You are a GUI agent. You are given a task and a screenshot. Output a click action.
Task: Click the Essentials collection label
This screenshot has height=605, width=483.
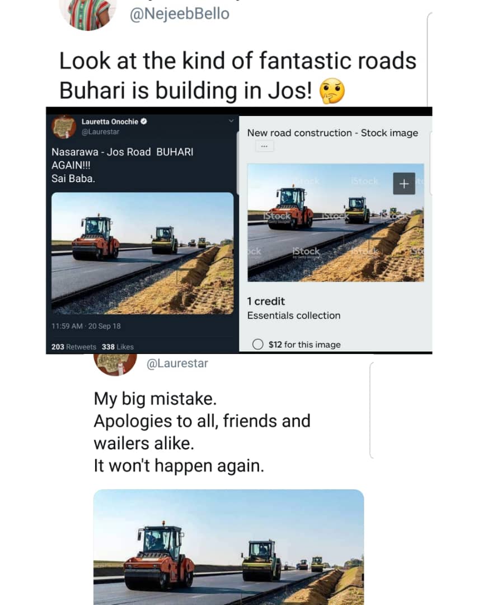[x=294, y=315]
